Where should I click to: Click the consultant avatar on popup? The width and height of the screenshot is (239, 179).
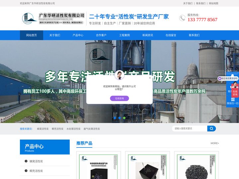pyautogui.click(x=119, y=75)
